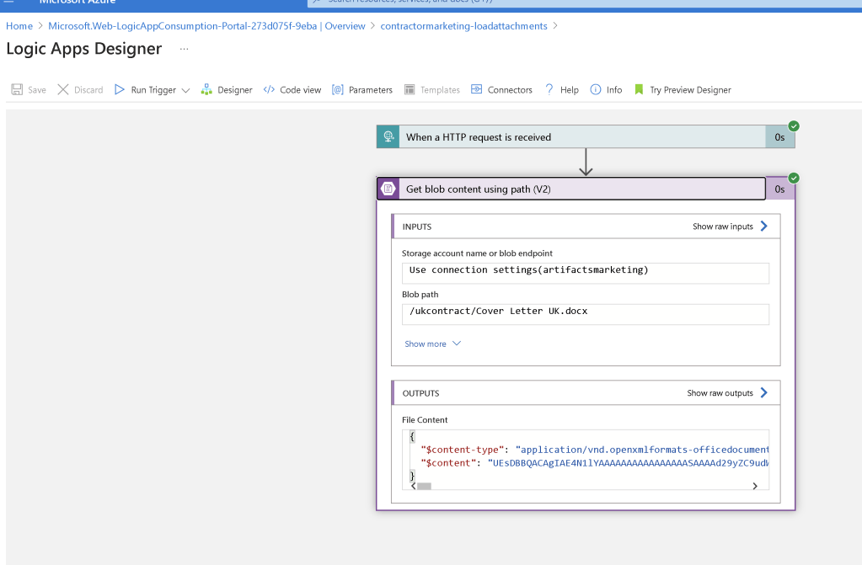Open the ellipsis menu beside Logic Apps Designer

click(185, 49)
